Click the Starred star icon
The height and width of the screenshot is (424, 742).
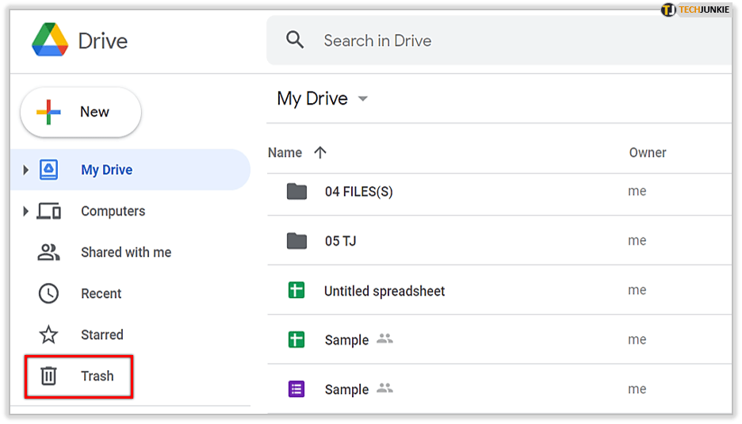pyautogui.click(x=49, y=334)
